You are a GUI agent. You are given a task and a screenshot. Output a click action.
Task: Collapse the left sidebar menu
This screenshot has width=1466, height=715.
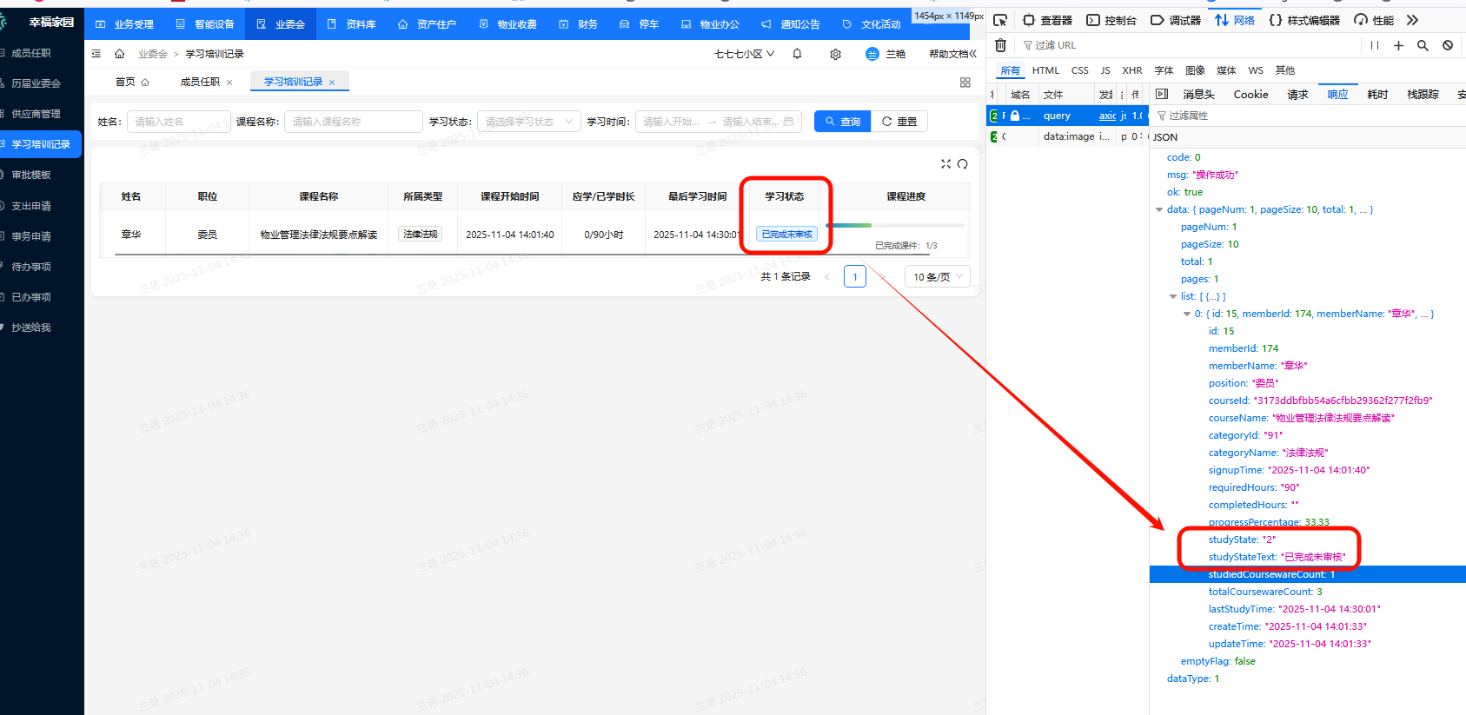coord(96,54)
